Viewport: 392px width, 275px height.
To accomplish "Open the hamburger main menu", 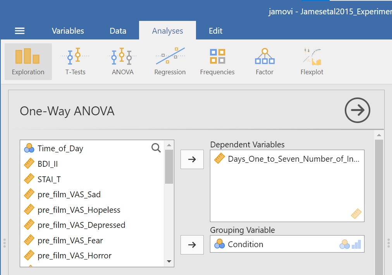I will pyautogui.click(x=19, y=31).
